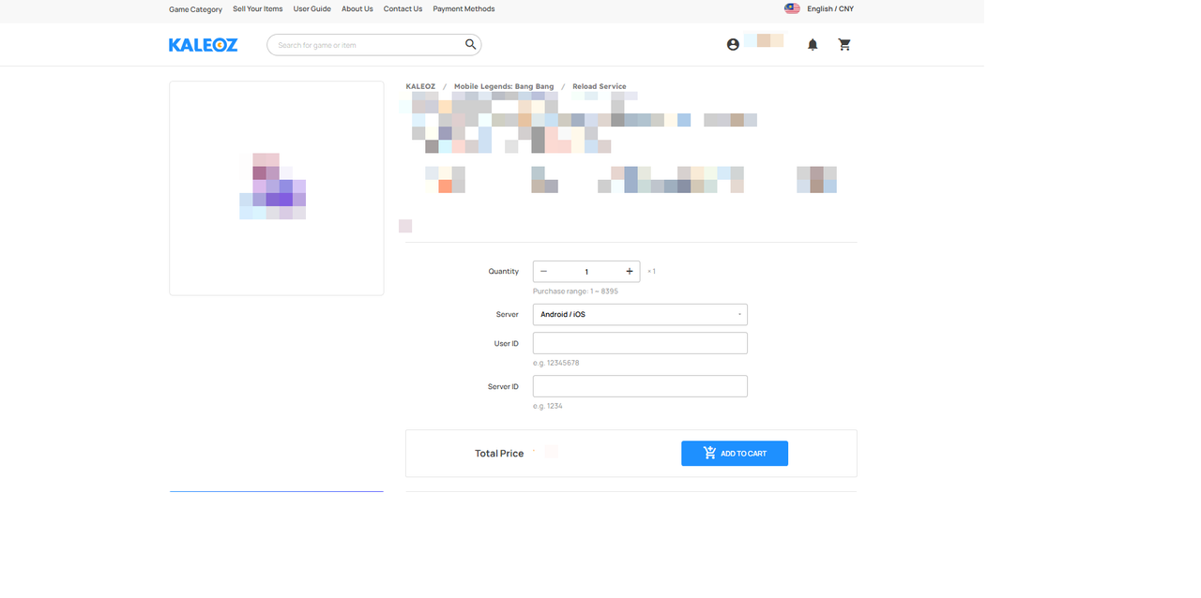The width and height of the screenshot is (1201, 598).
Task: Open Mobile Legends: Bang Bang breadcrumb
Action: tap(504, 86)
